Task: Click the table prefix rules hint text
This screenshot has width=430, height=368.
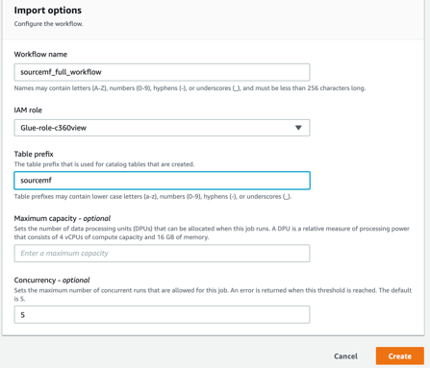Action: click(x=153, y=196)
